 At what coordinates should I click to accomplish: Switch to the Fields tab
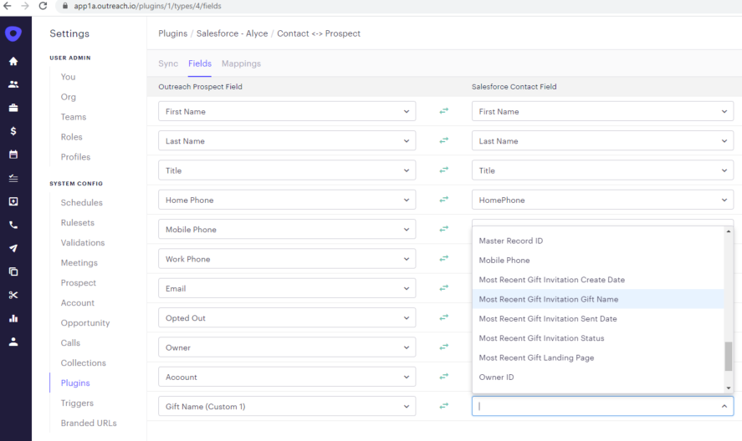pyautogui.click(x=200, y=63)
